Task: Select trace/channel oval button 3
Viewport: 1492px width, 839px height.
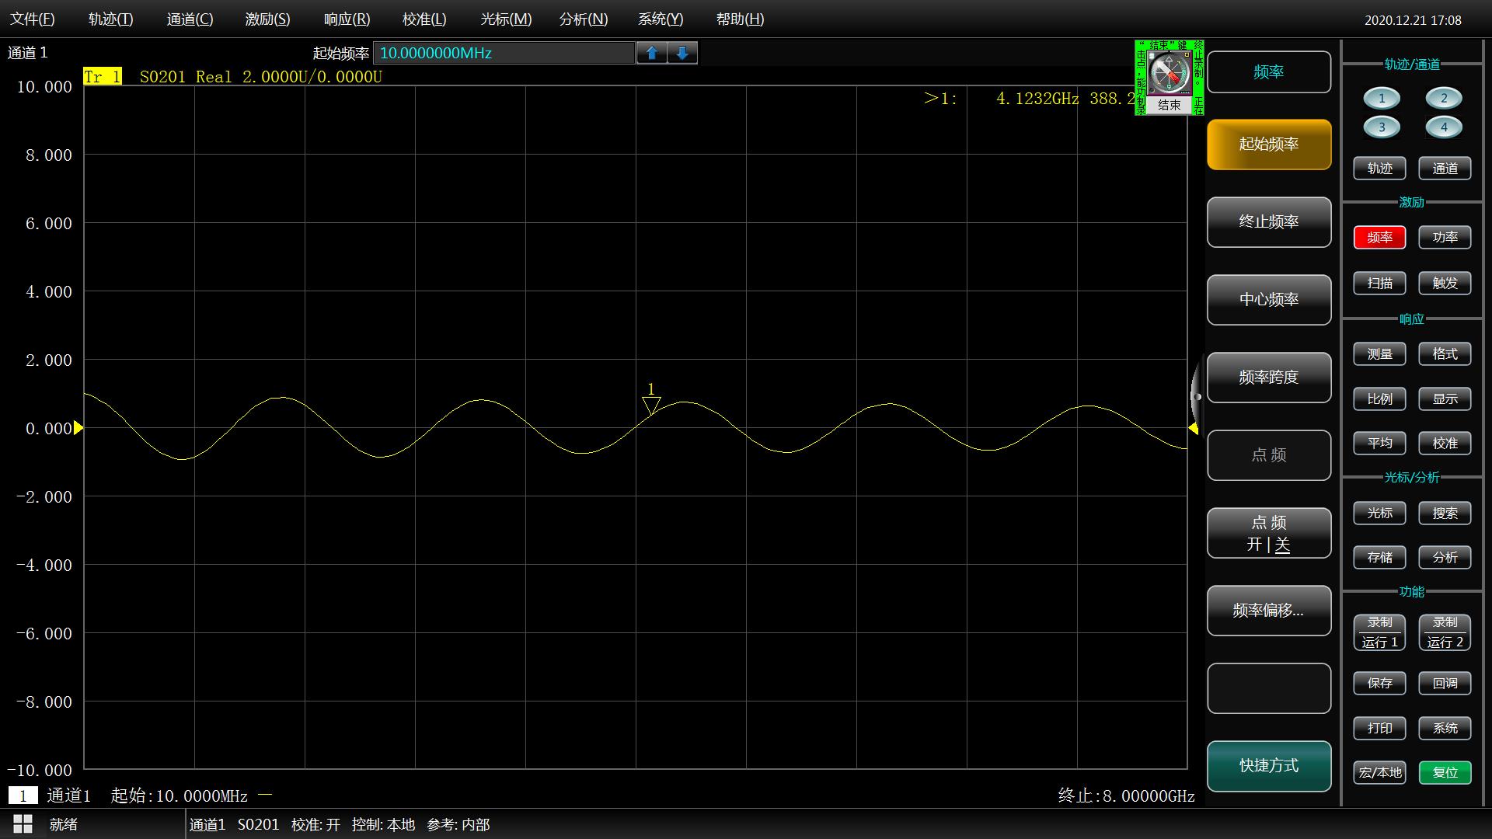Action: click(x=1382, y=127)
